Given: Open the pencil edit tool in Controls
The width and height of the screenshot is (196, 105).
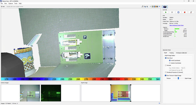Looking at the screenshot, I should click(191, 12).
